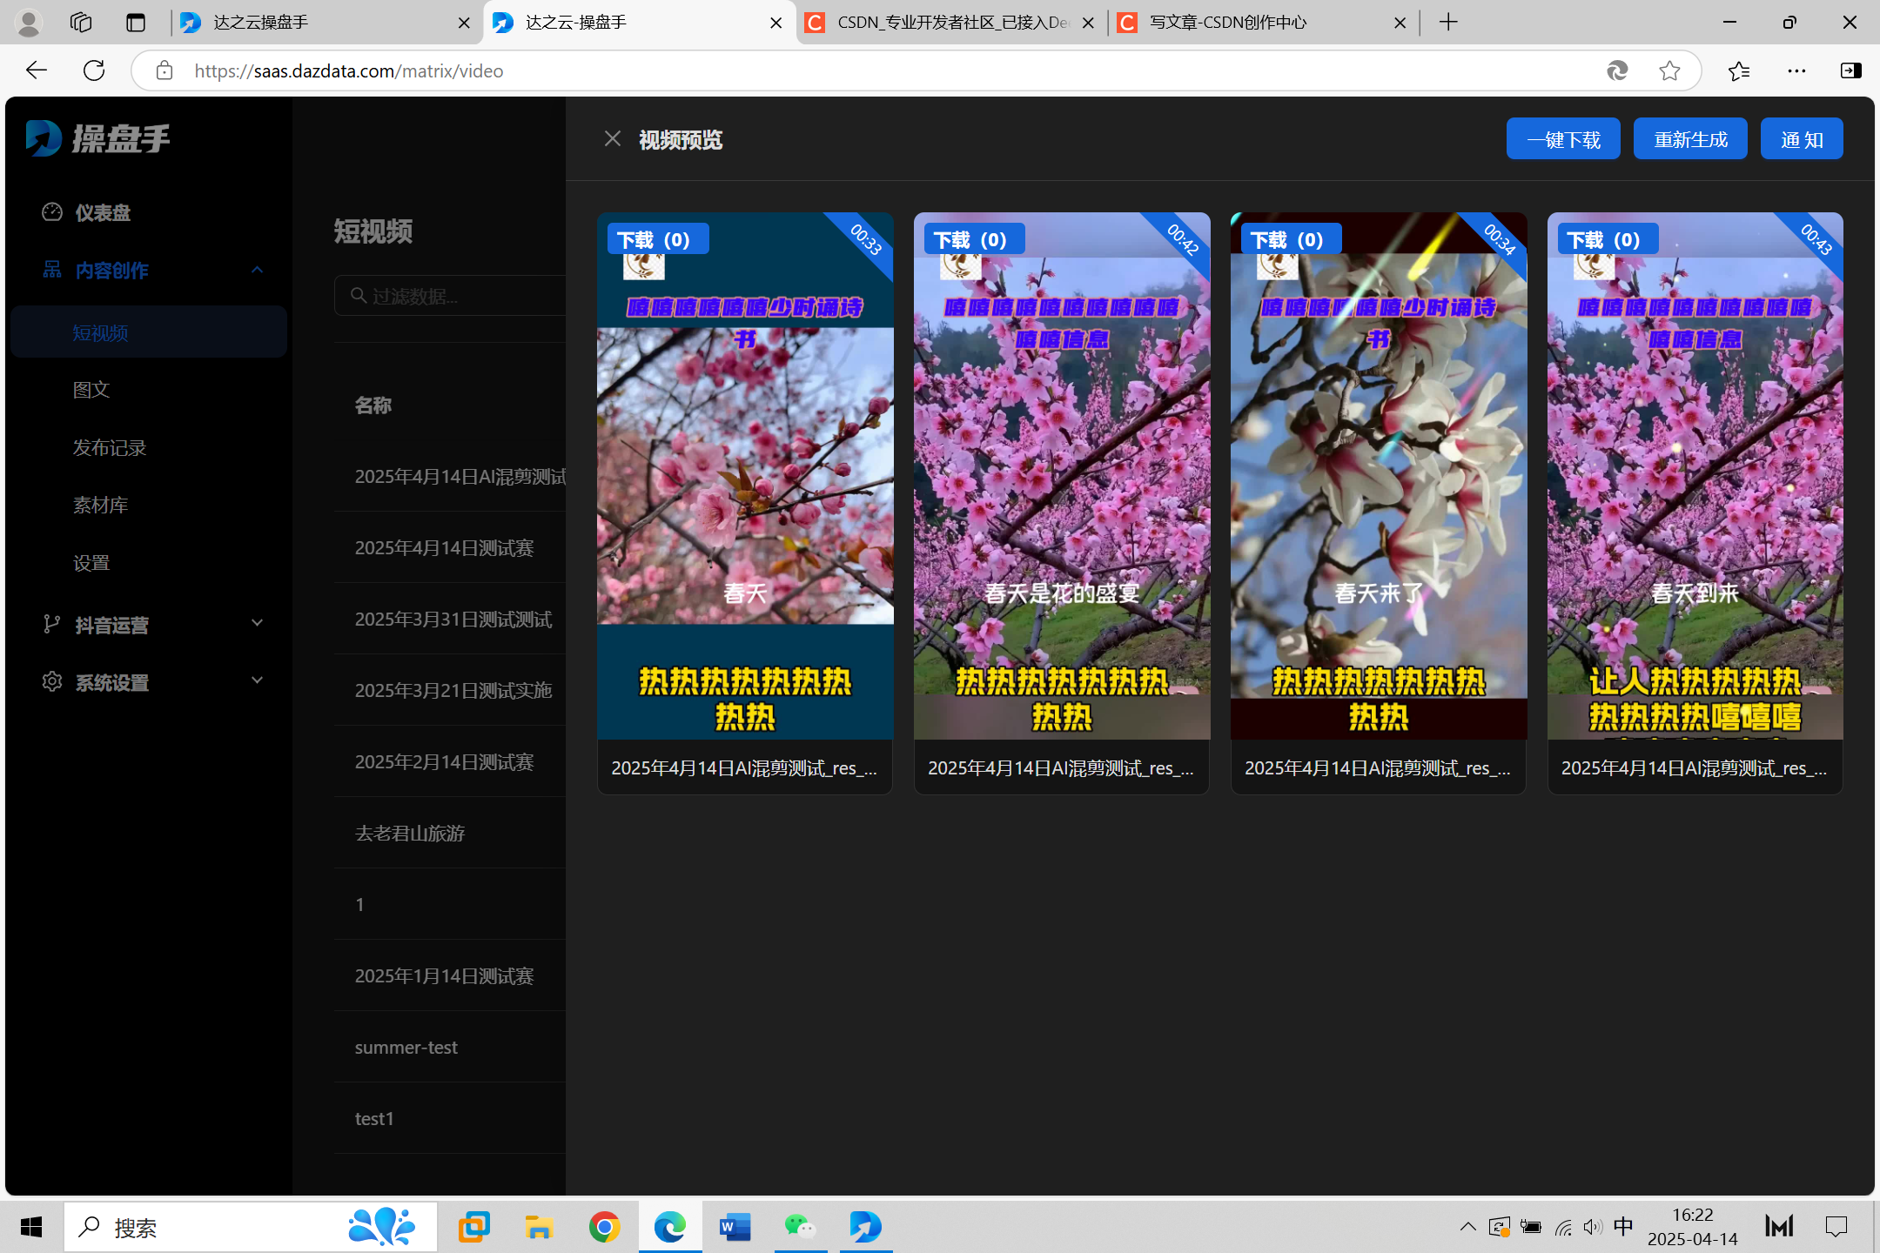The width and height of the screenshot is (1880, 1253).
Task: Open row 2025年2月14日测试赛
Action: 445,762
